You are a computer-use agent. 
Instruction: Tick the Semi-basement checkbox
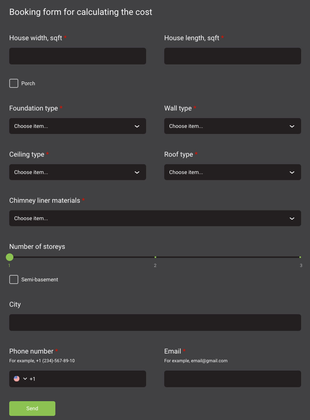14,280
